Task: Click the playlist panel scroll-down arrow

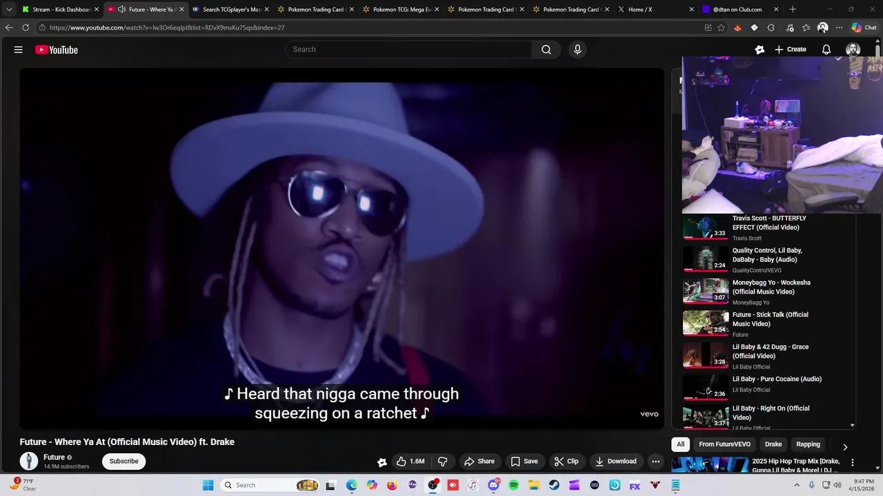Action: 852,426
